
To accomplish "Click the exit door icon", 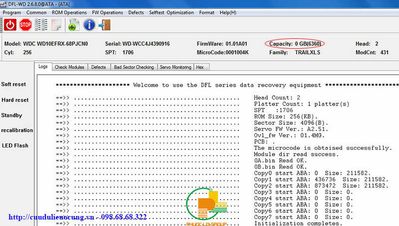I will [x=105, y=24].
